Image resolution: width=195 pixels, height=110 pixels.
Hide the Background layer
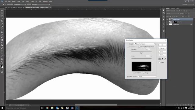tap(167, 24)
